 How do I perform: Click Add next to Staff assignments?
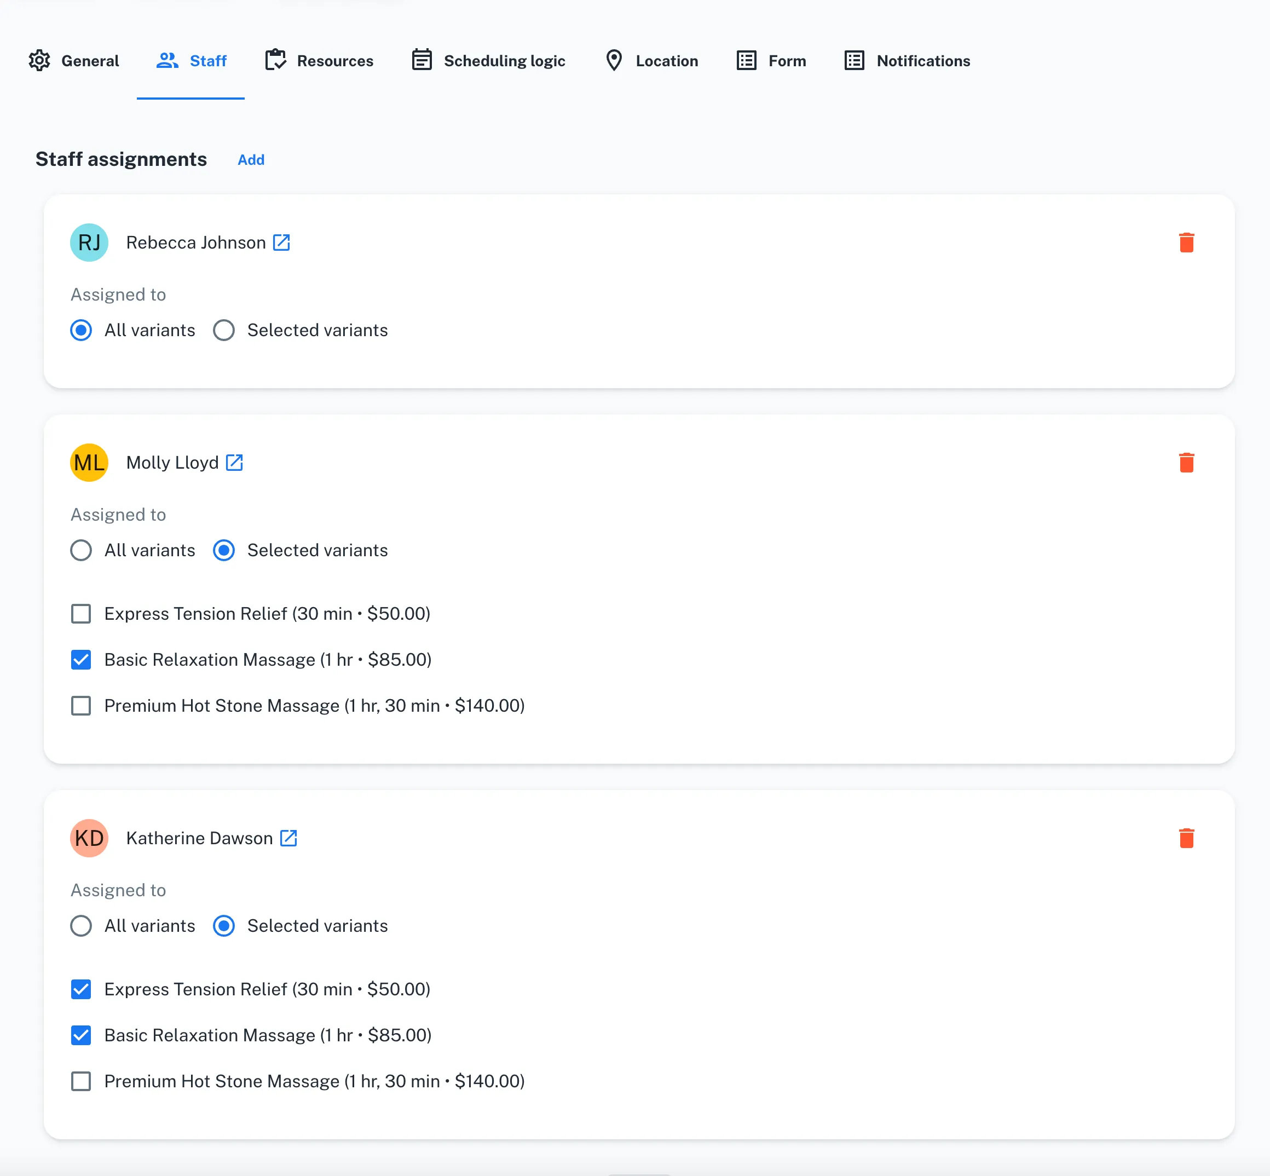click(251, 160)
